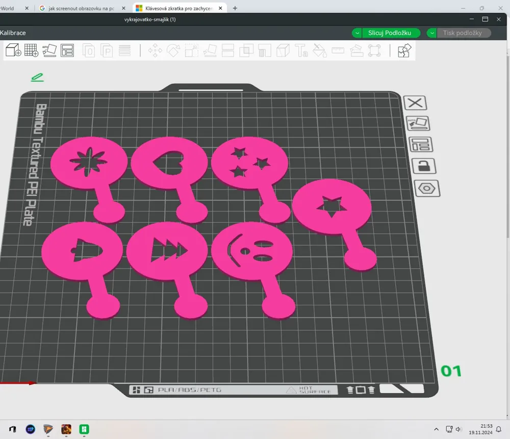
Task: Remove the plate with the X icon
Action: pos(415,103)
